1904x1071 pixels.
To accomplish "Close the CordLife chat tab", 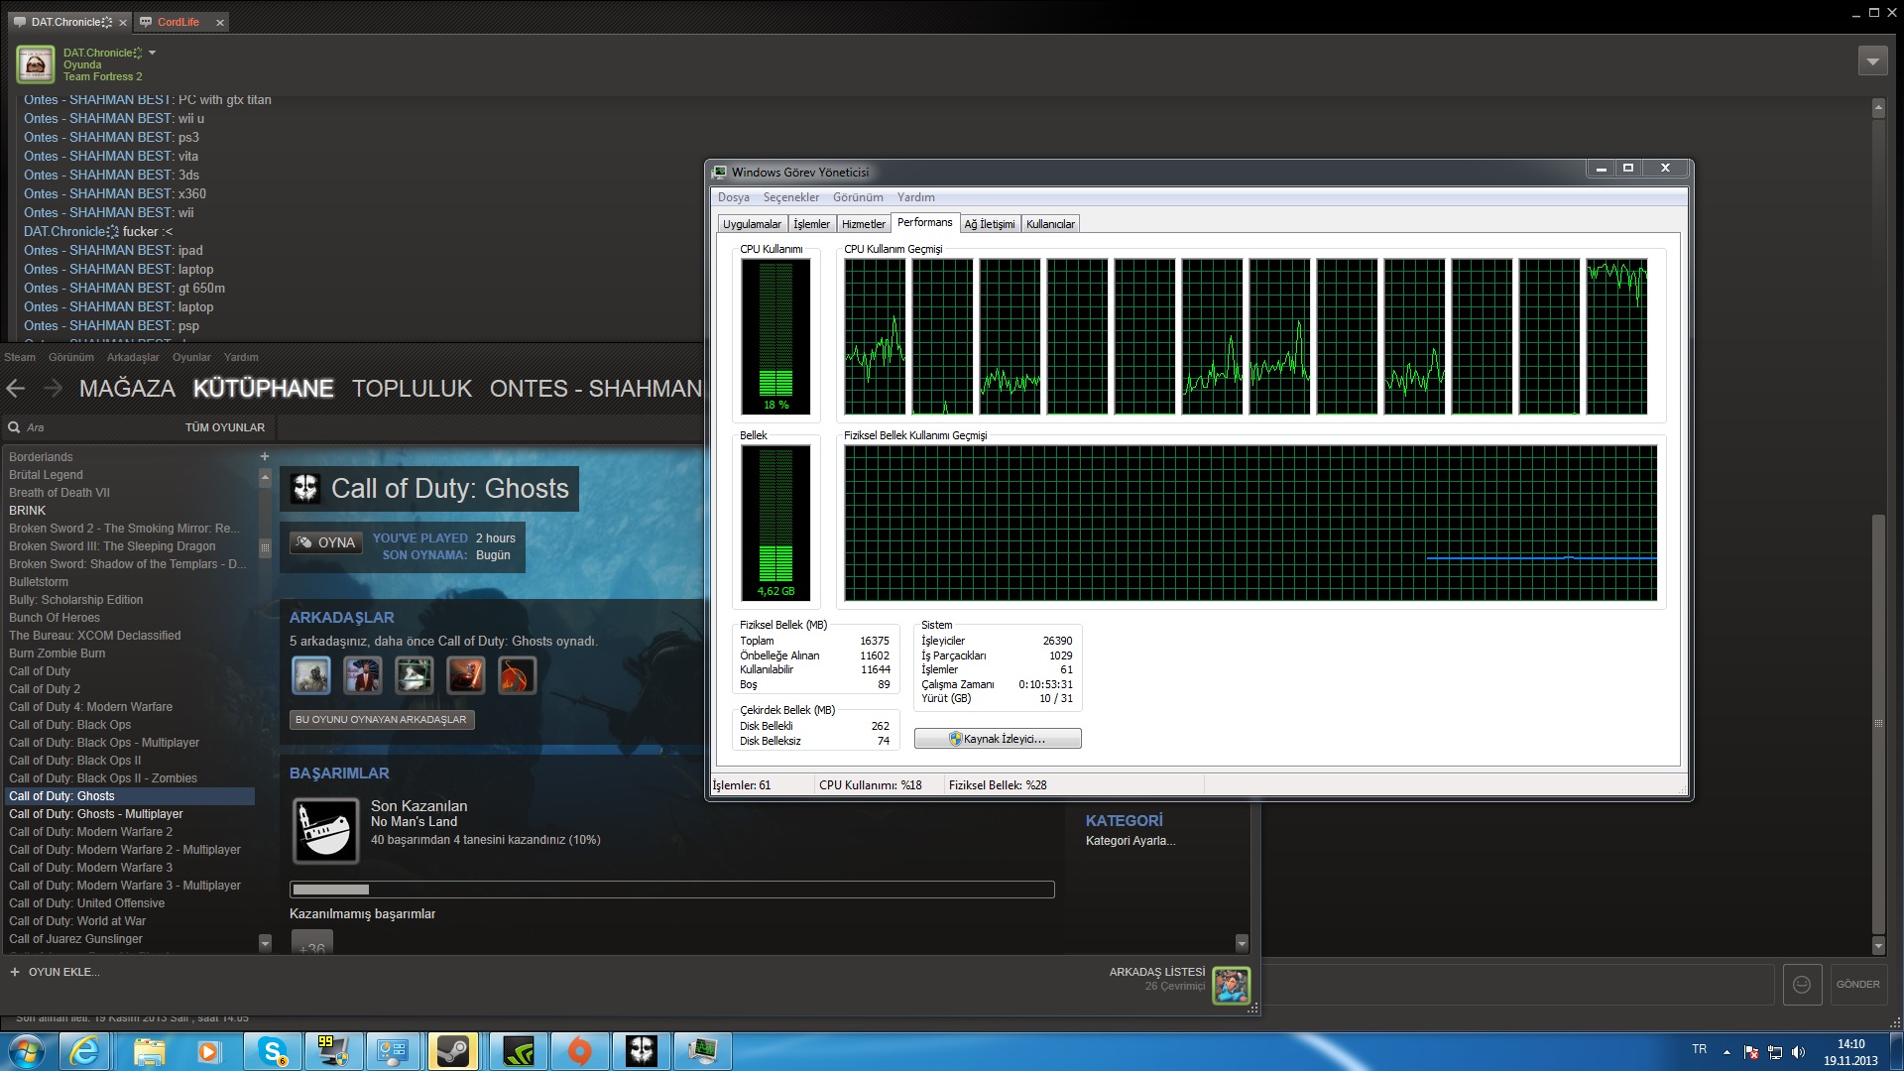I will click(x=220, y=22).
